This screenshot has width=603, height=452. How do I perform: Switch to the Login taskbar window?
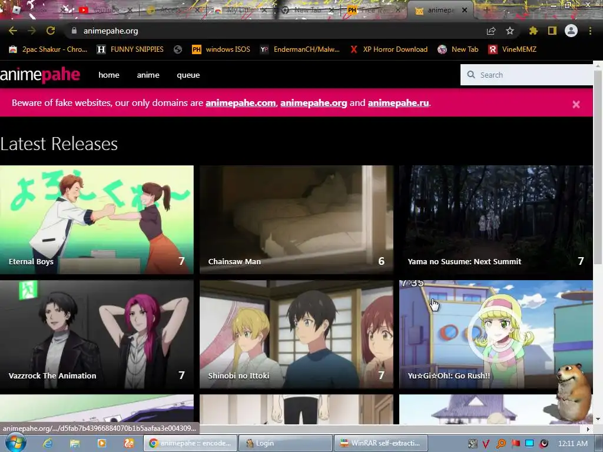coord(286,443)
